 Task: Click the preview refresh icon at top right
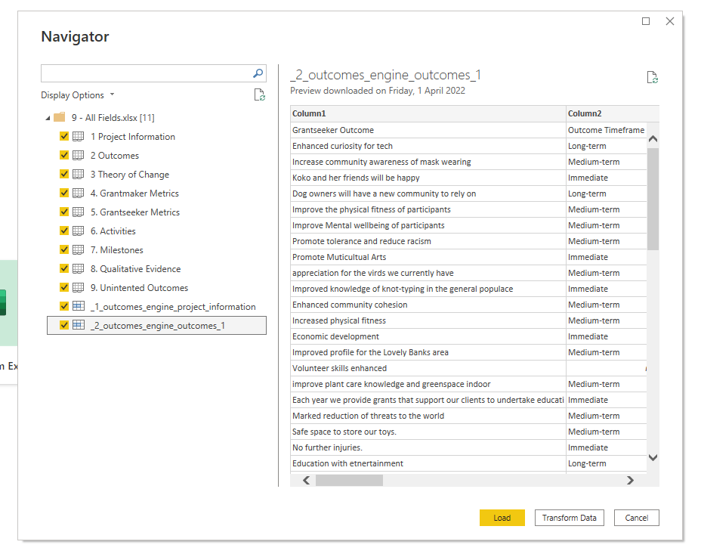[652, 77]
